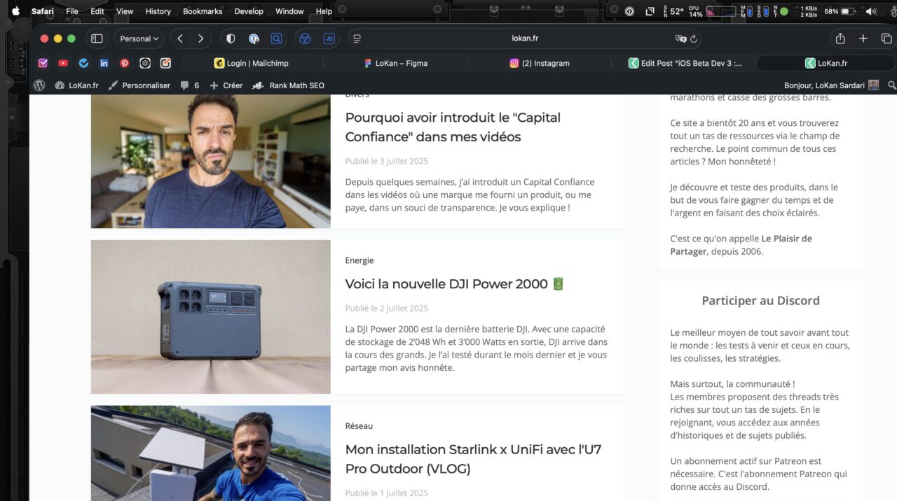Select the active LoKan.fr tab
This screenshot has height=501, width=897.
pos(826,63)
